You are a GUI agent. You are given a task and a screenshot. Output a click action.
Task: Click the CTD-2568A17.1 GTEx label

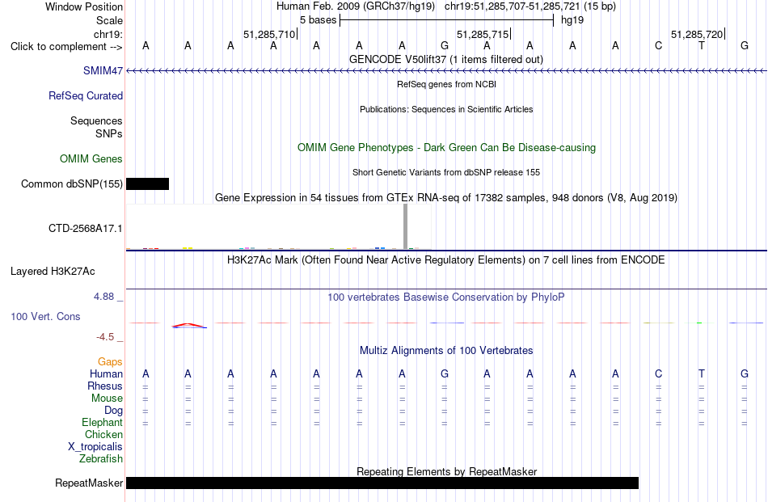(85, 228)
